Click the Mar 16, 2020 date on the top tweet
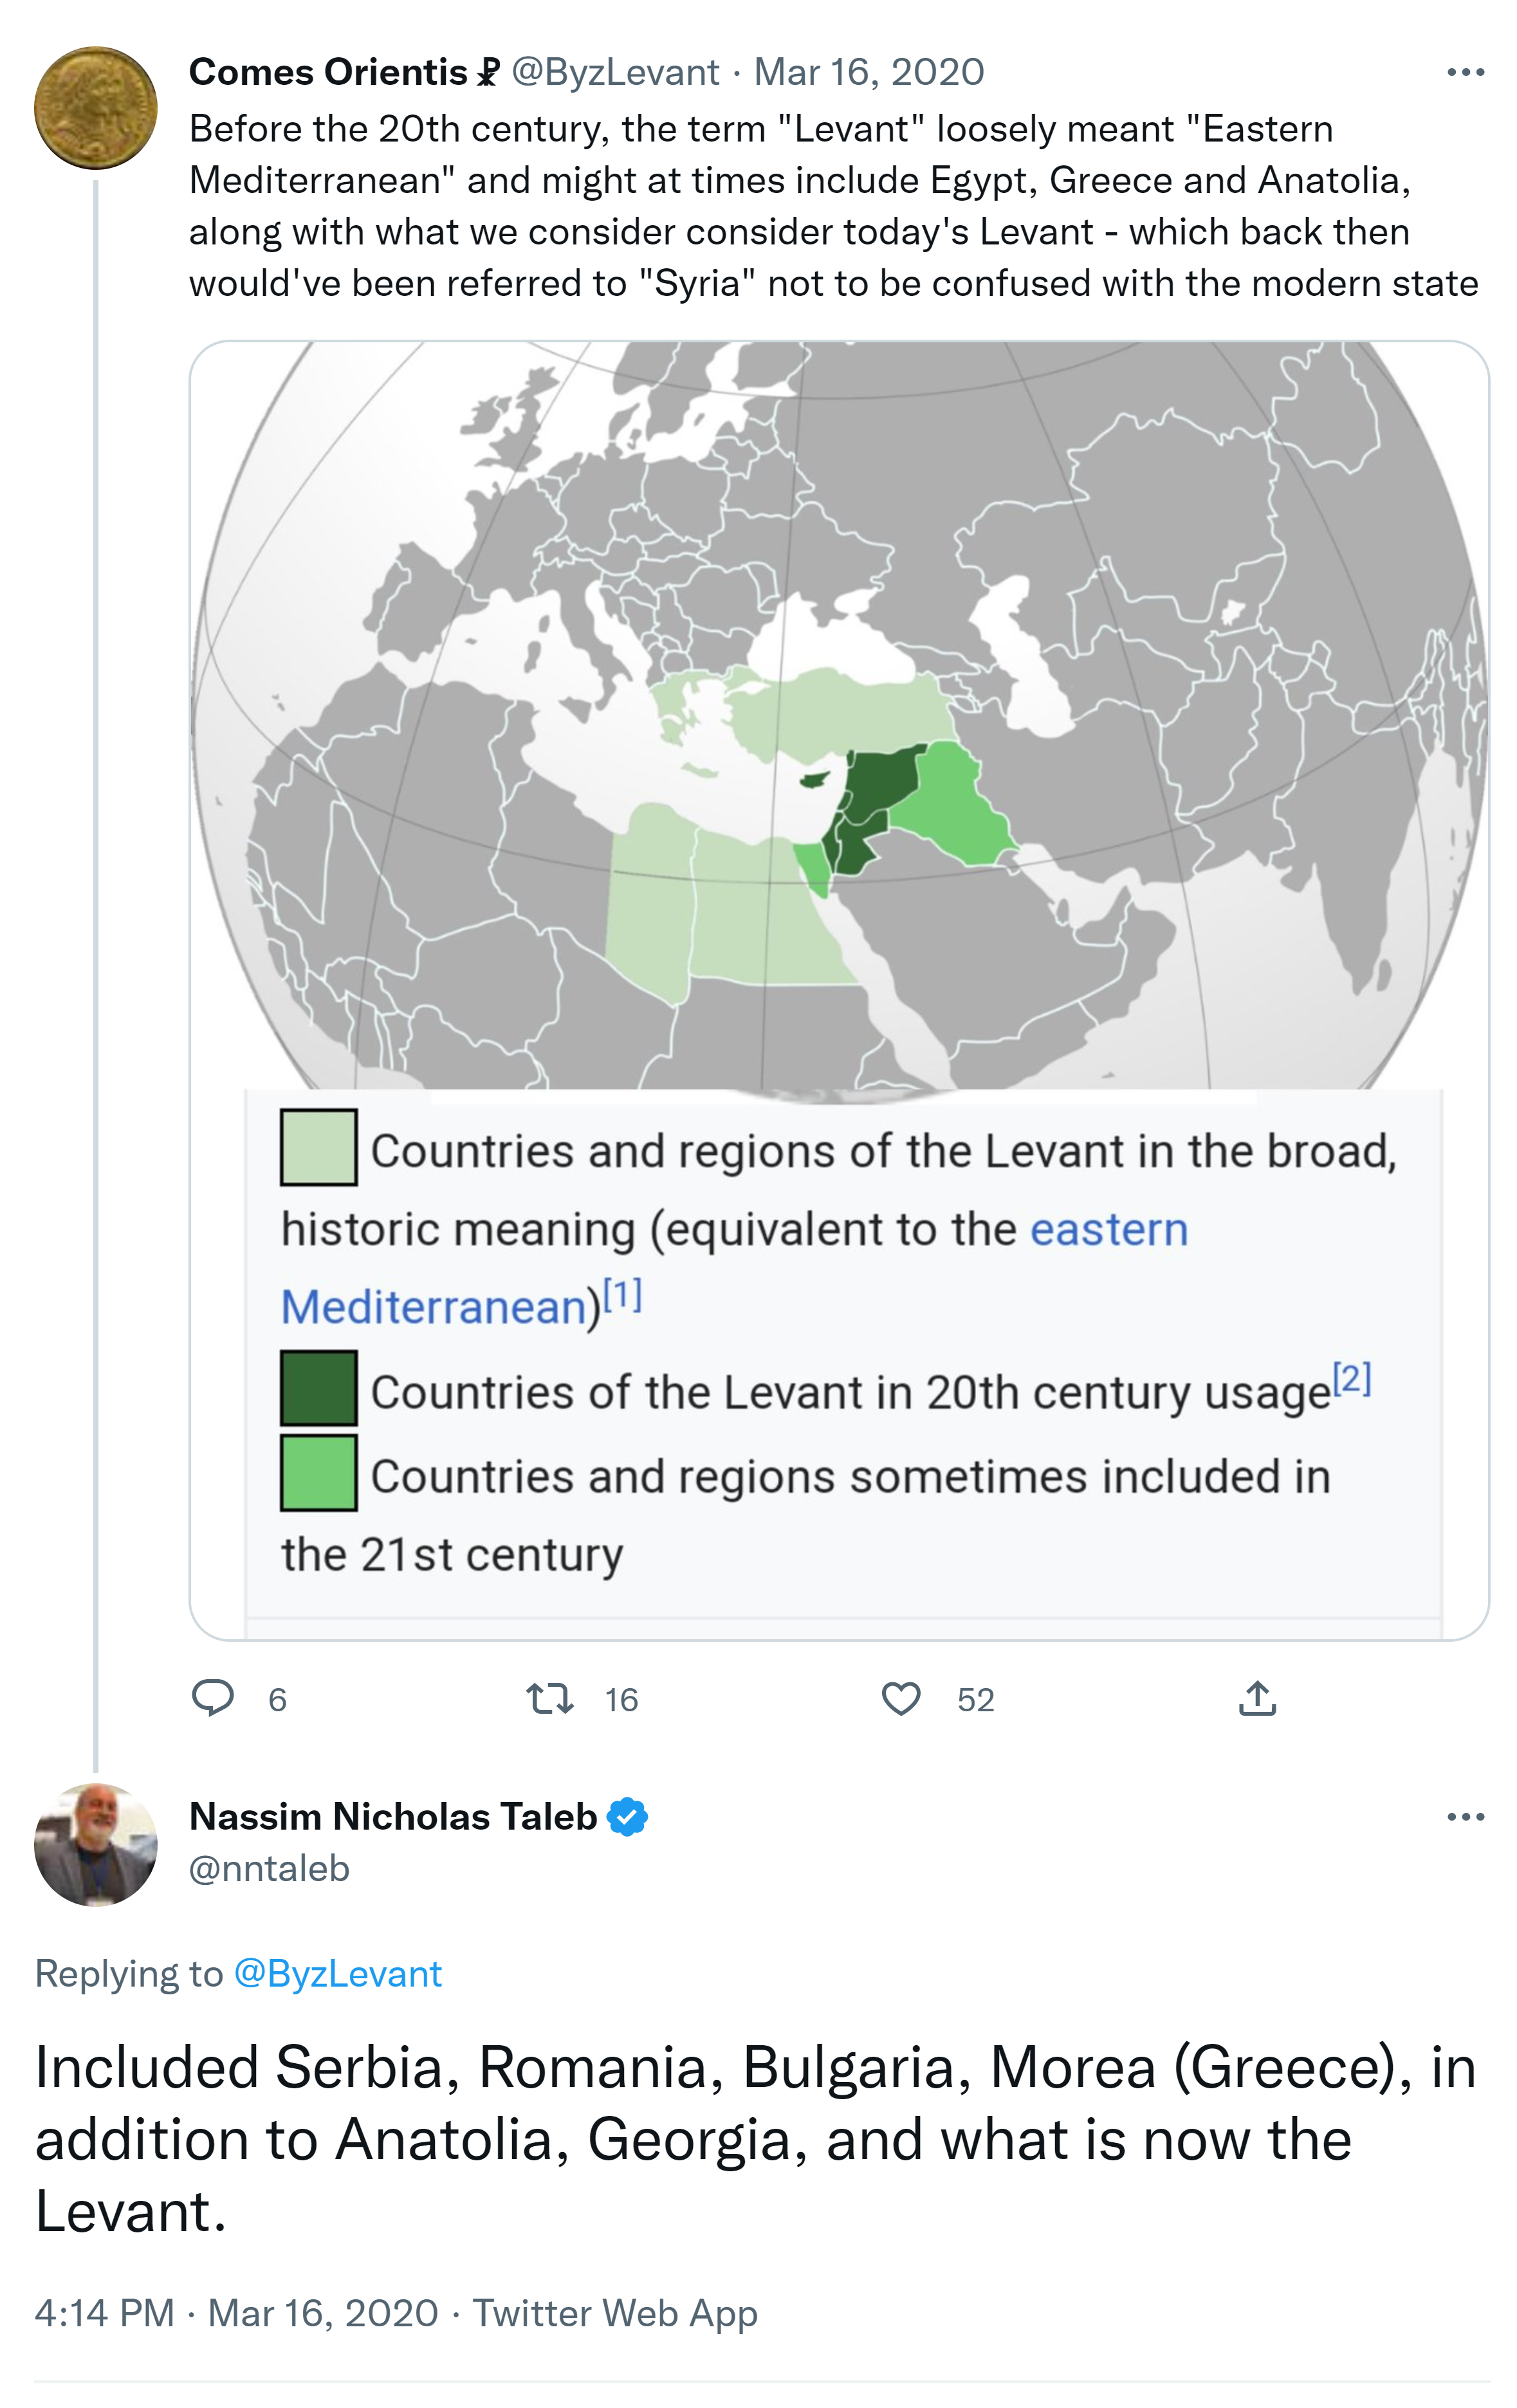Viewport: 1517px width, 2408px height. (868, 72)
